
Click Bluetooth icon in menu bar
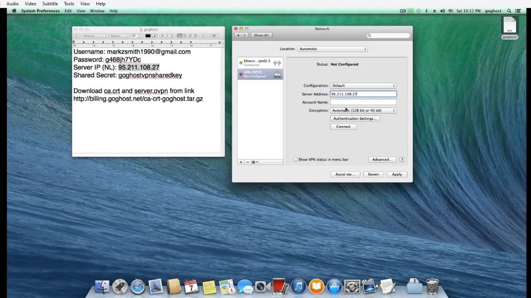tap(426, 11)
